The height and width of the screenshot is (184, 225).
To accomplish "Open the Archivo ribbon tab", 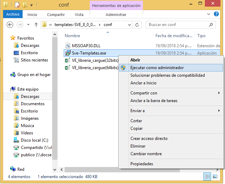I will (x=13, y=14).
